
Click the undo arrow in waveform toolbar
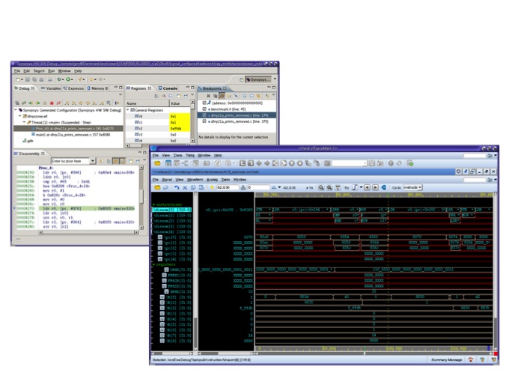(177, 187)
